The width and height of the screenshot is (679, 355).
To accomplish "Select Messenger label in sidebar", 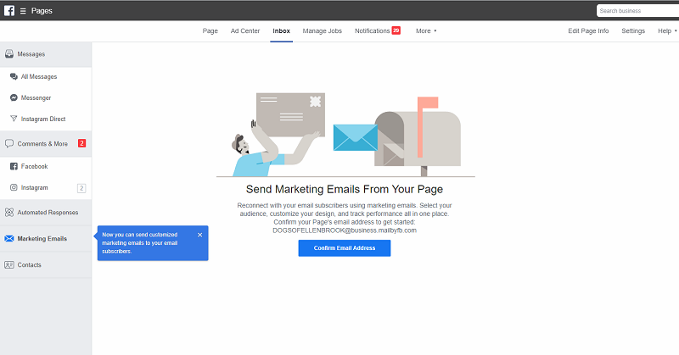I will [x=36, y=97].
